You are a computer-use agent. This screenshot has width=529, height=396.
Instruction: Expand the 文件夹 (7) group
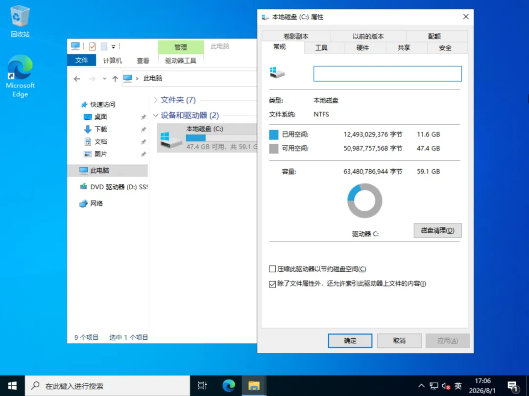(156, 100)
